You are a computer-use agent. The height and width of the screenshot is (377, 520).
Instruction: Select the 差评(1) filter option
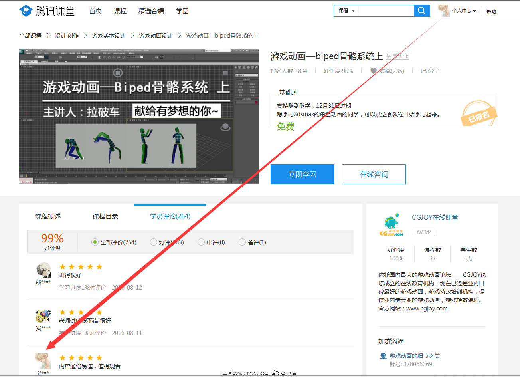242,242
